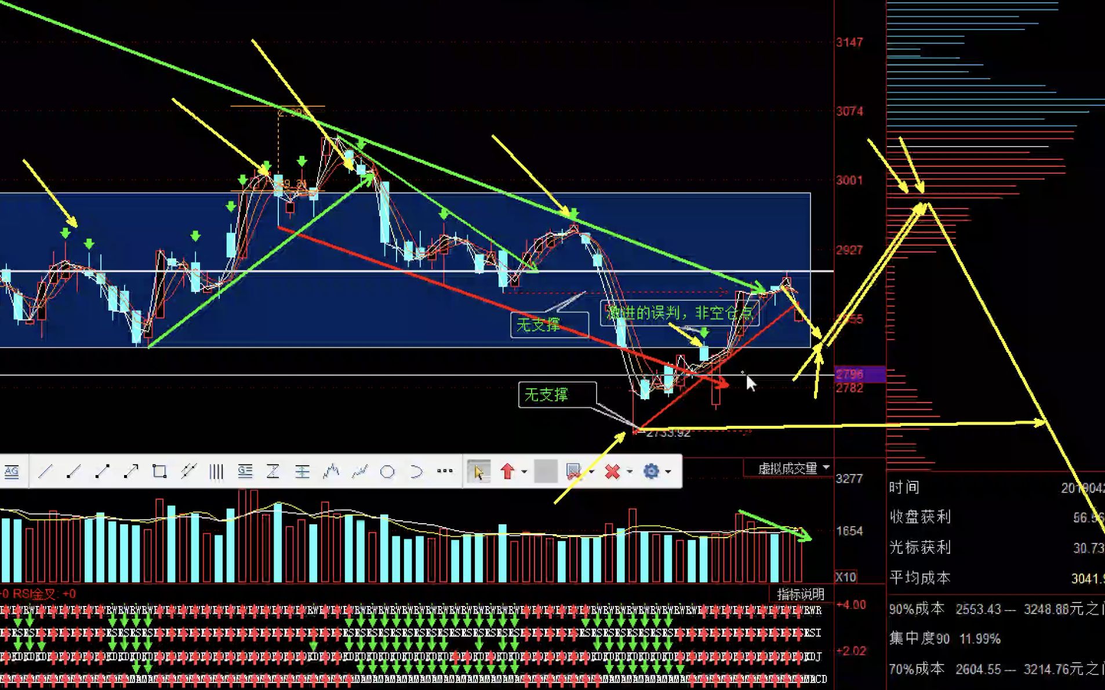Click the AG text annotation tool
The height and width of the screenshot is (690, 1105).
pyautogui.click(x=12, y=472)
